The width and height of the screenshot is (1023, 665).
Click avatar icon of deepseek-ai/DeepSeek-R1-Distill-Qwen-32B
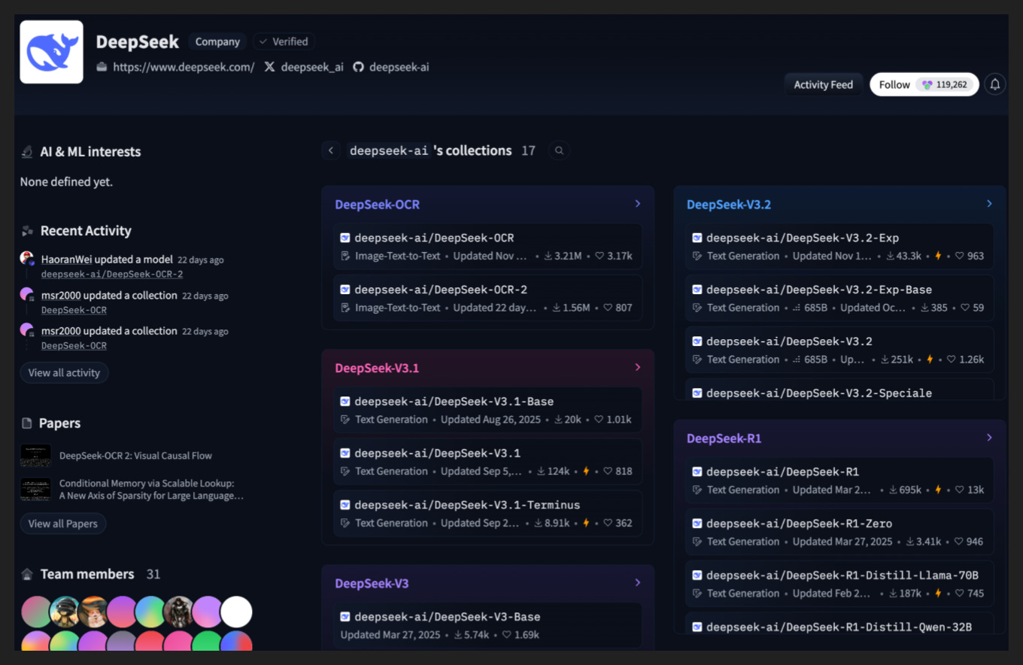[697, 627]
